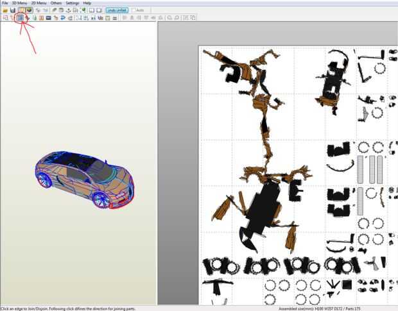Image resolution: width=398 pixels, height=311 pixels.
Task: Click the Undo Unfold button
Action: tap(117, 10)
